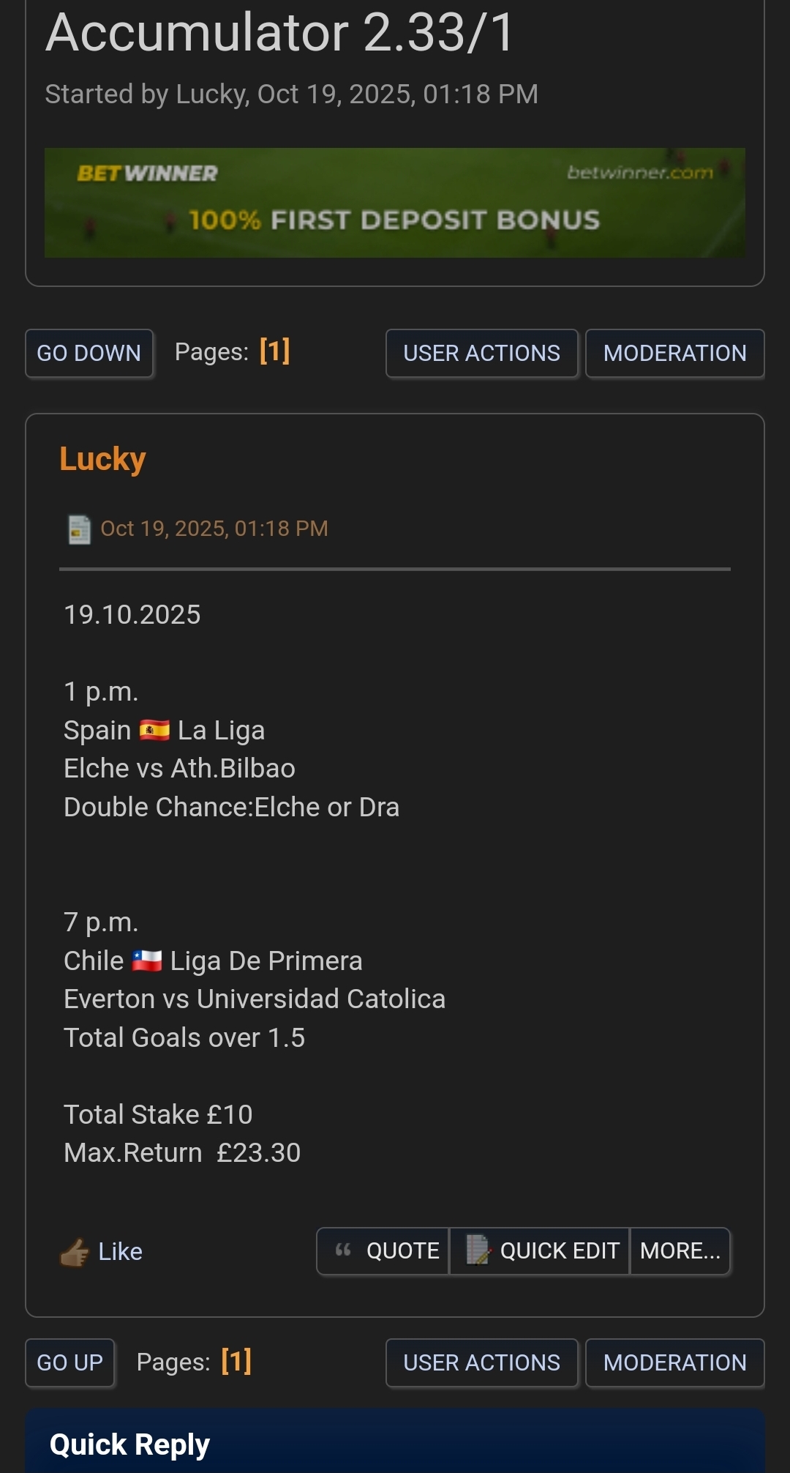Click the Like link text
The height and width of the screenshot is (1473, 790).
pyautogui.click(x=120, y=1252)
